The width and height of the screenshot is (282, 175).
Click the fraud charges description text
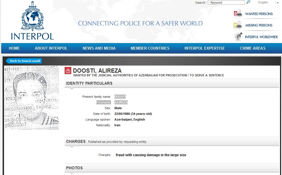(x=151, y=155)
